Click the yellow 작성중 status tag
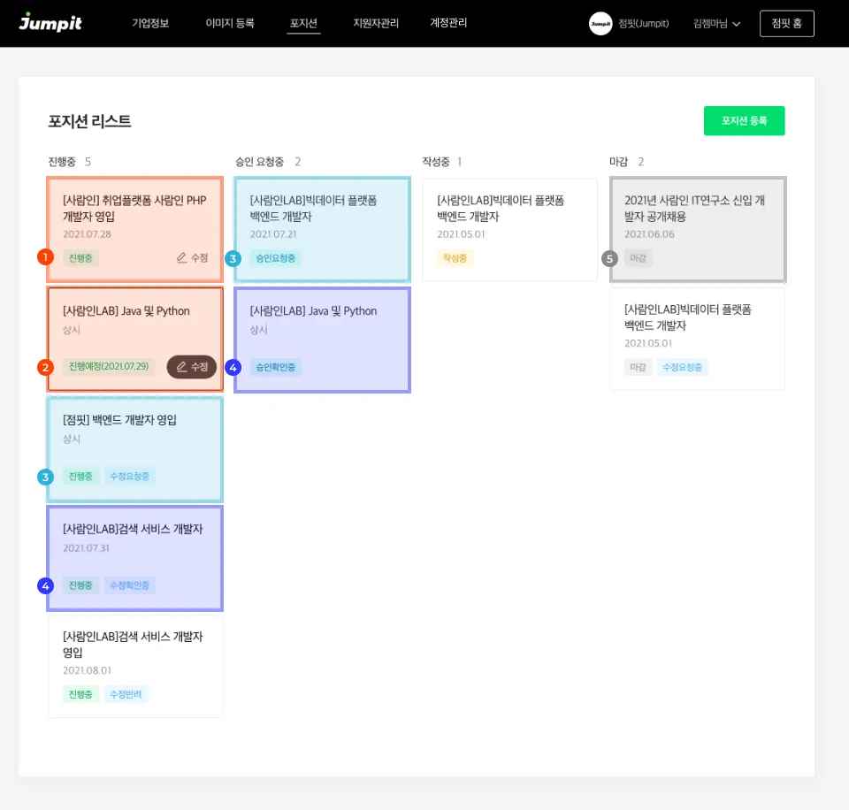 455,258
